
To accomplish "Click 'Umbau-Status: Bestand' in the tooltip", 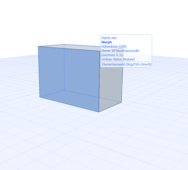I will [118, 59].
